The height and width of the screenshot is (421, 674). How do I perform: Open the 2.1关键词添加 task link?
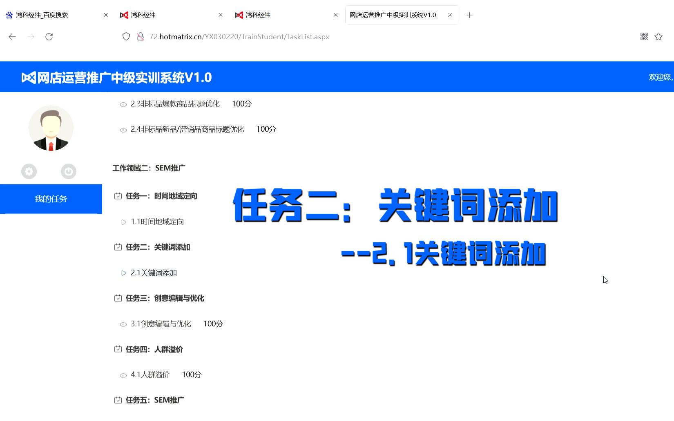point(154,273)
